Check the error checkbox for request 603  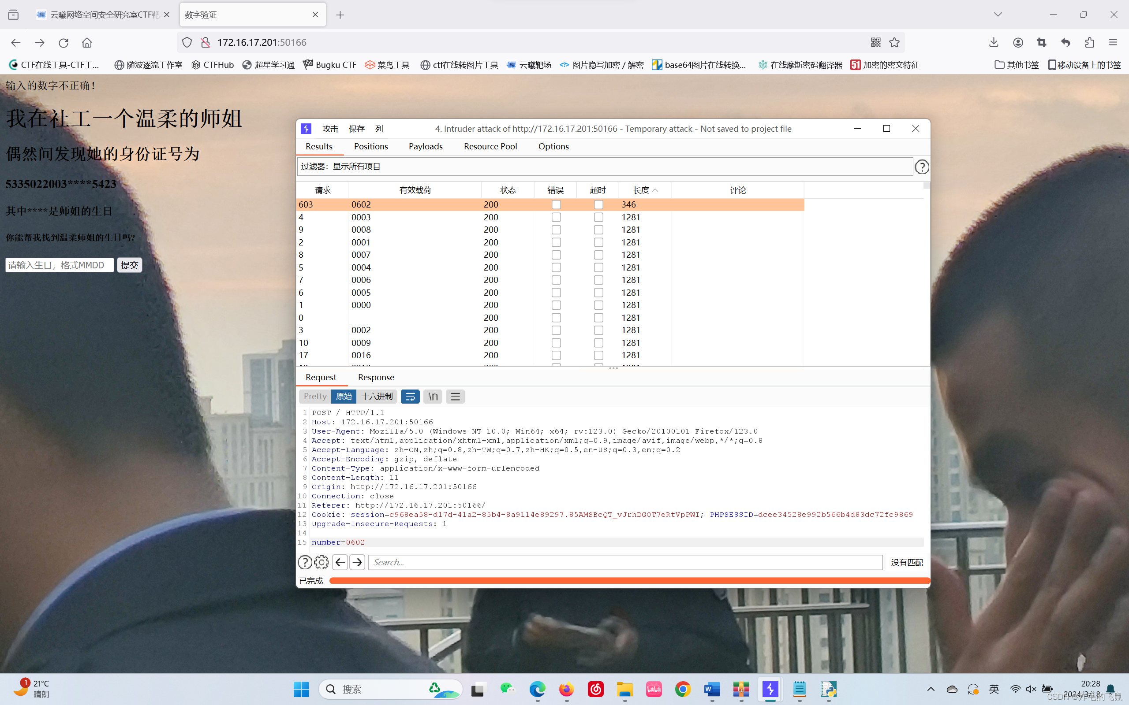[x=556, y=205]
